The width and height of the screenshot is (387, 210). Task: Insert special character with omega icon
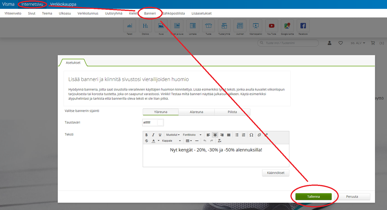click(x=251, y=135)
